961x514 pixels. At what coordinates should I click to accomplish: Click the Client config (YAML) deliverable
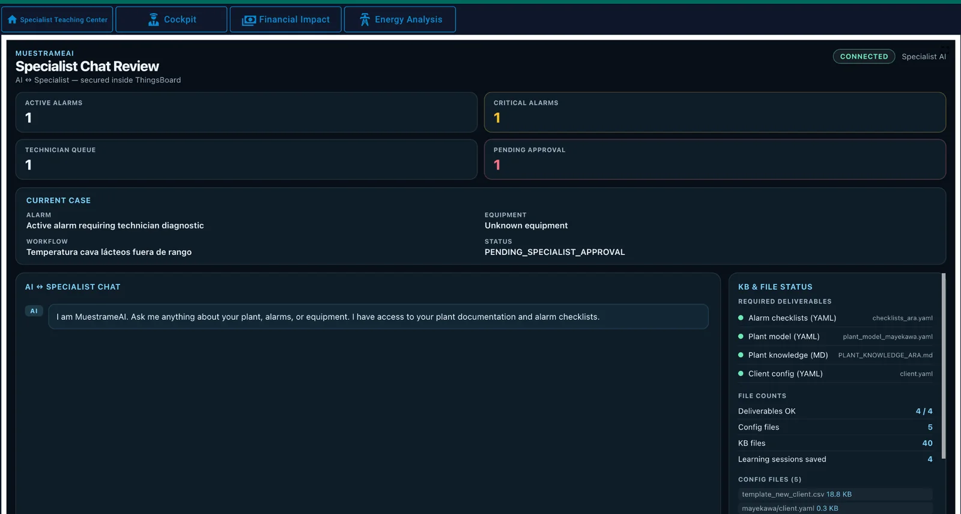pyautogui.click(x=835, y=374)
